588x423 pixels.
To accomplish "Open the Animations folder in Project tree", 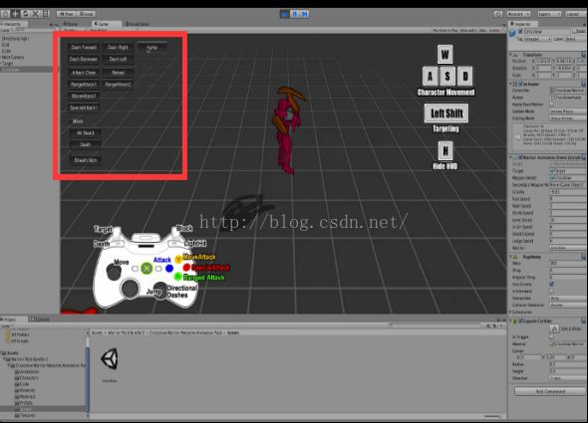I will point(27,371).
